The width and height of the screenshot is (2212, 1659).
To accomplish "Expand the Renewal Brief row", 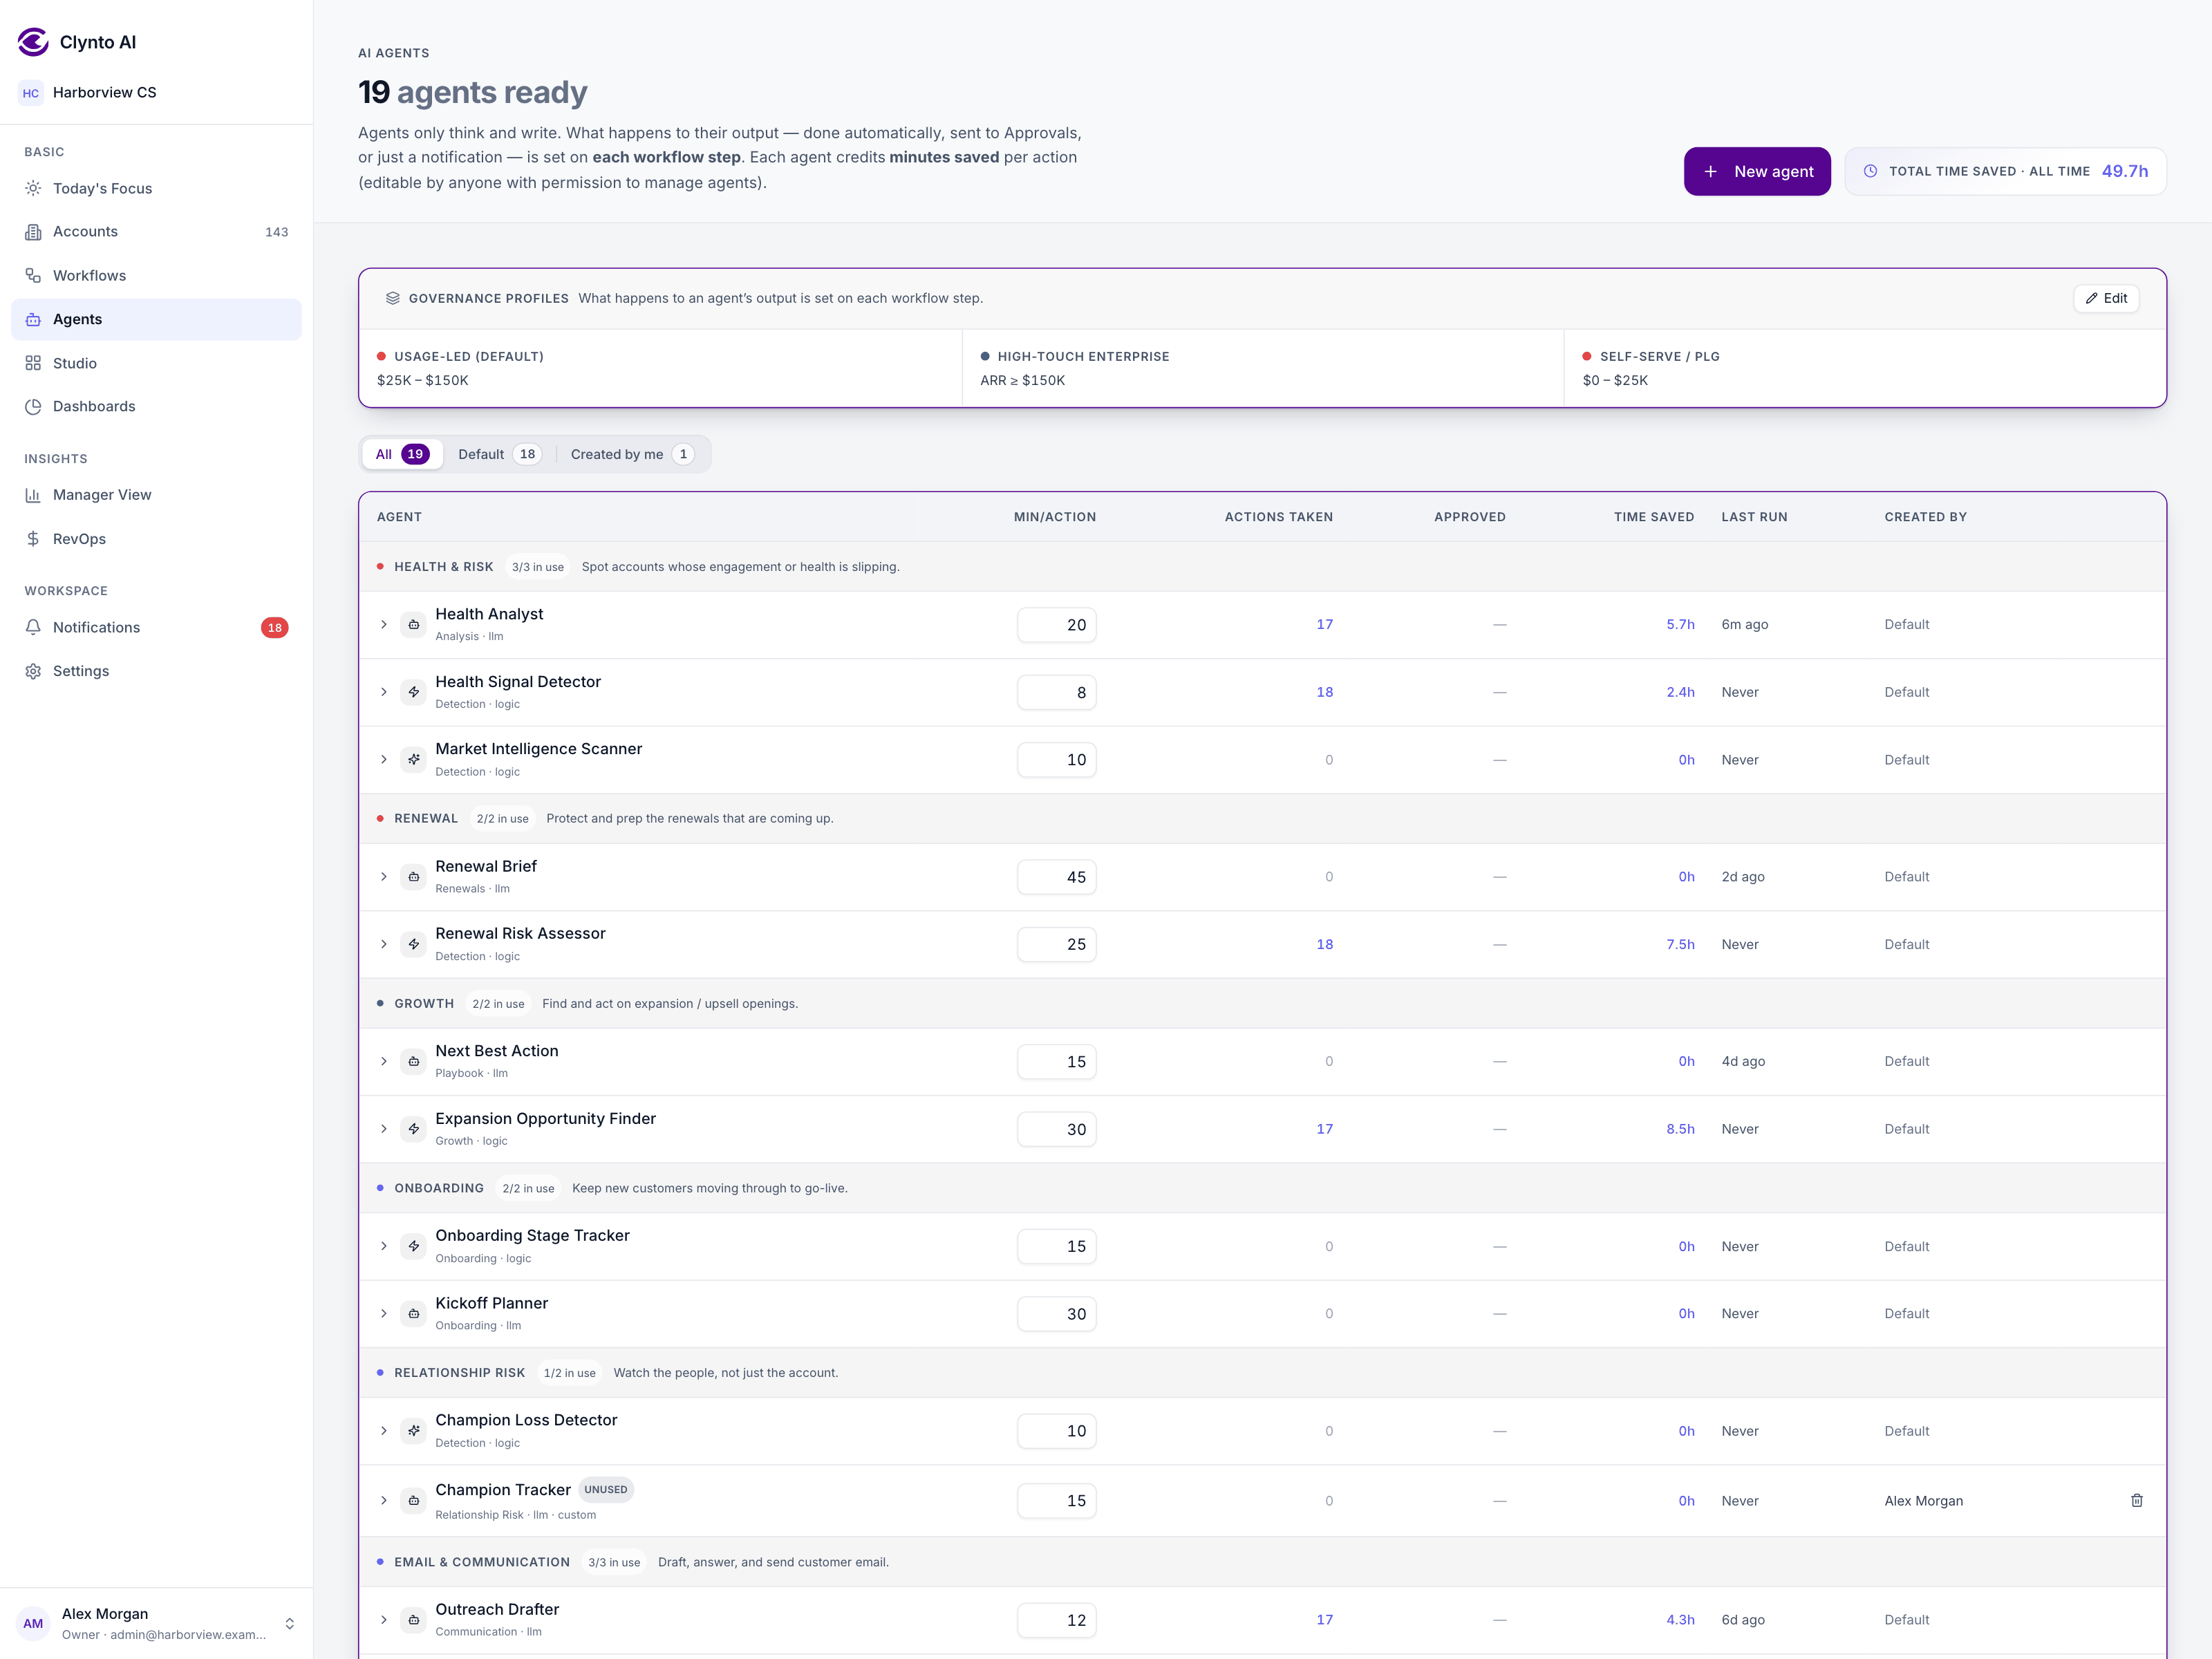I will point(384,877).
